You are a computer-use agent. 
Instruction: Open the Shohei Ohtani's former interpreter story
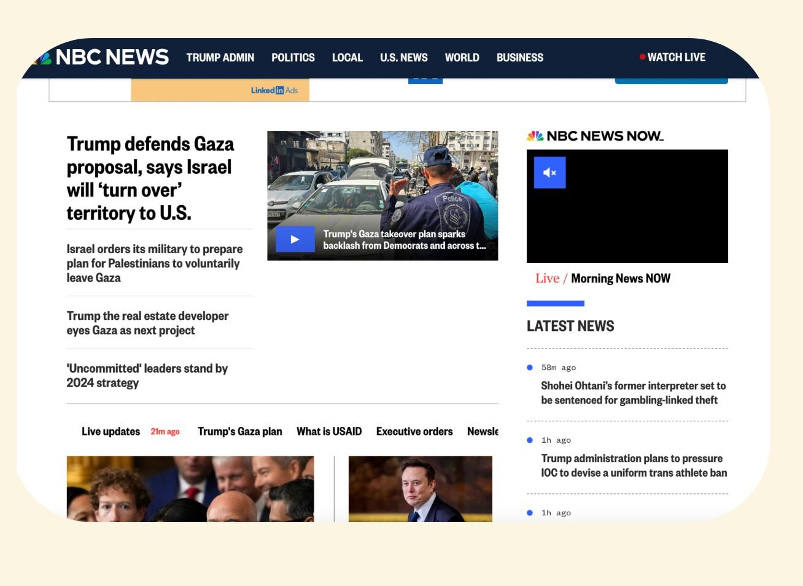point(633,393)
